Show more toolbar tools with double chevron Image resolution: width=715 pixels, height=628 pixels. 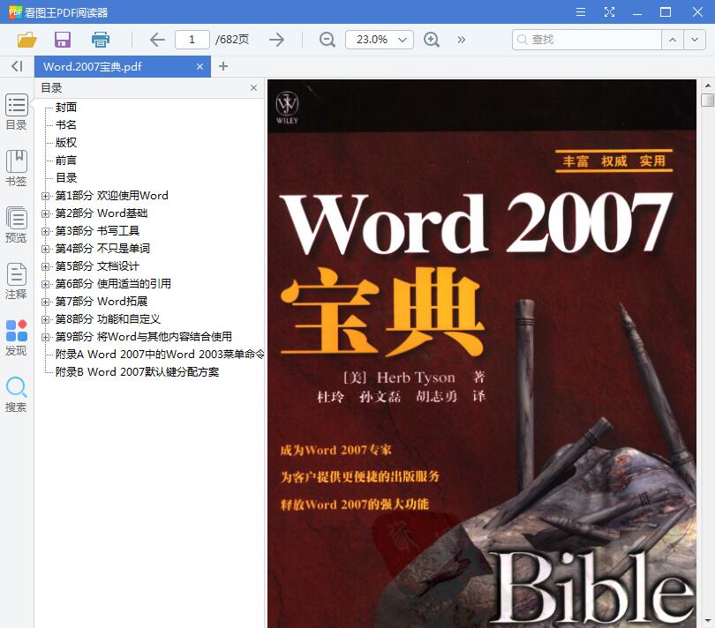click(x=462, y=40)
